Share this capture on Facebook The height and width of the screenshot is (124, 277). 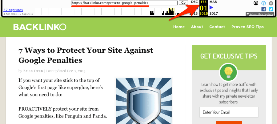coord(263,9)
